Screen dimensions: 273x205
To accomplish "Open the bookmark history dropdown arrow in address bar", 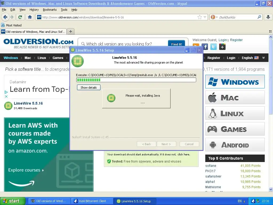I will [x=205, y=17].
